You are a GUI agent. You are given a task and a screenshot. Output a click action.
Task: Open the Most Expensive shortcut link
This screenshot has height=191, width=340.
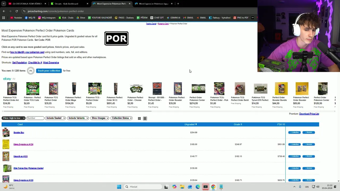tap(51, 63)
